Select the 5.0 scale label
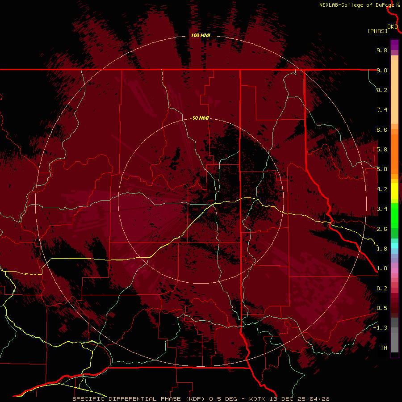The height and width of the screenshot is (402, 402). coord(382,169)
